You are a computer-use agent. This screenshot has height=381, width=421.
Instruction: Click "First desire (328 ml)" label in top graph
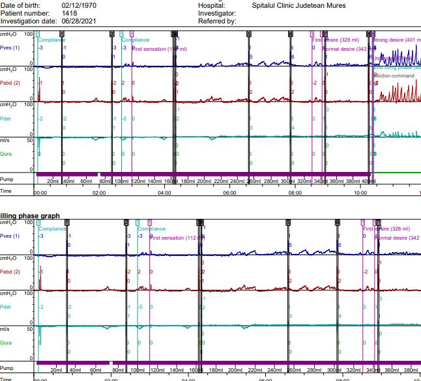[x=336, y=40]
